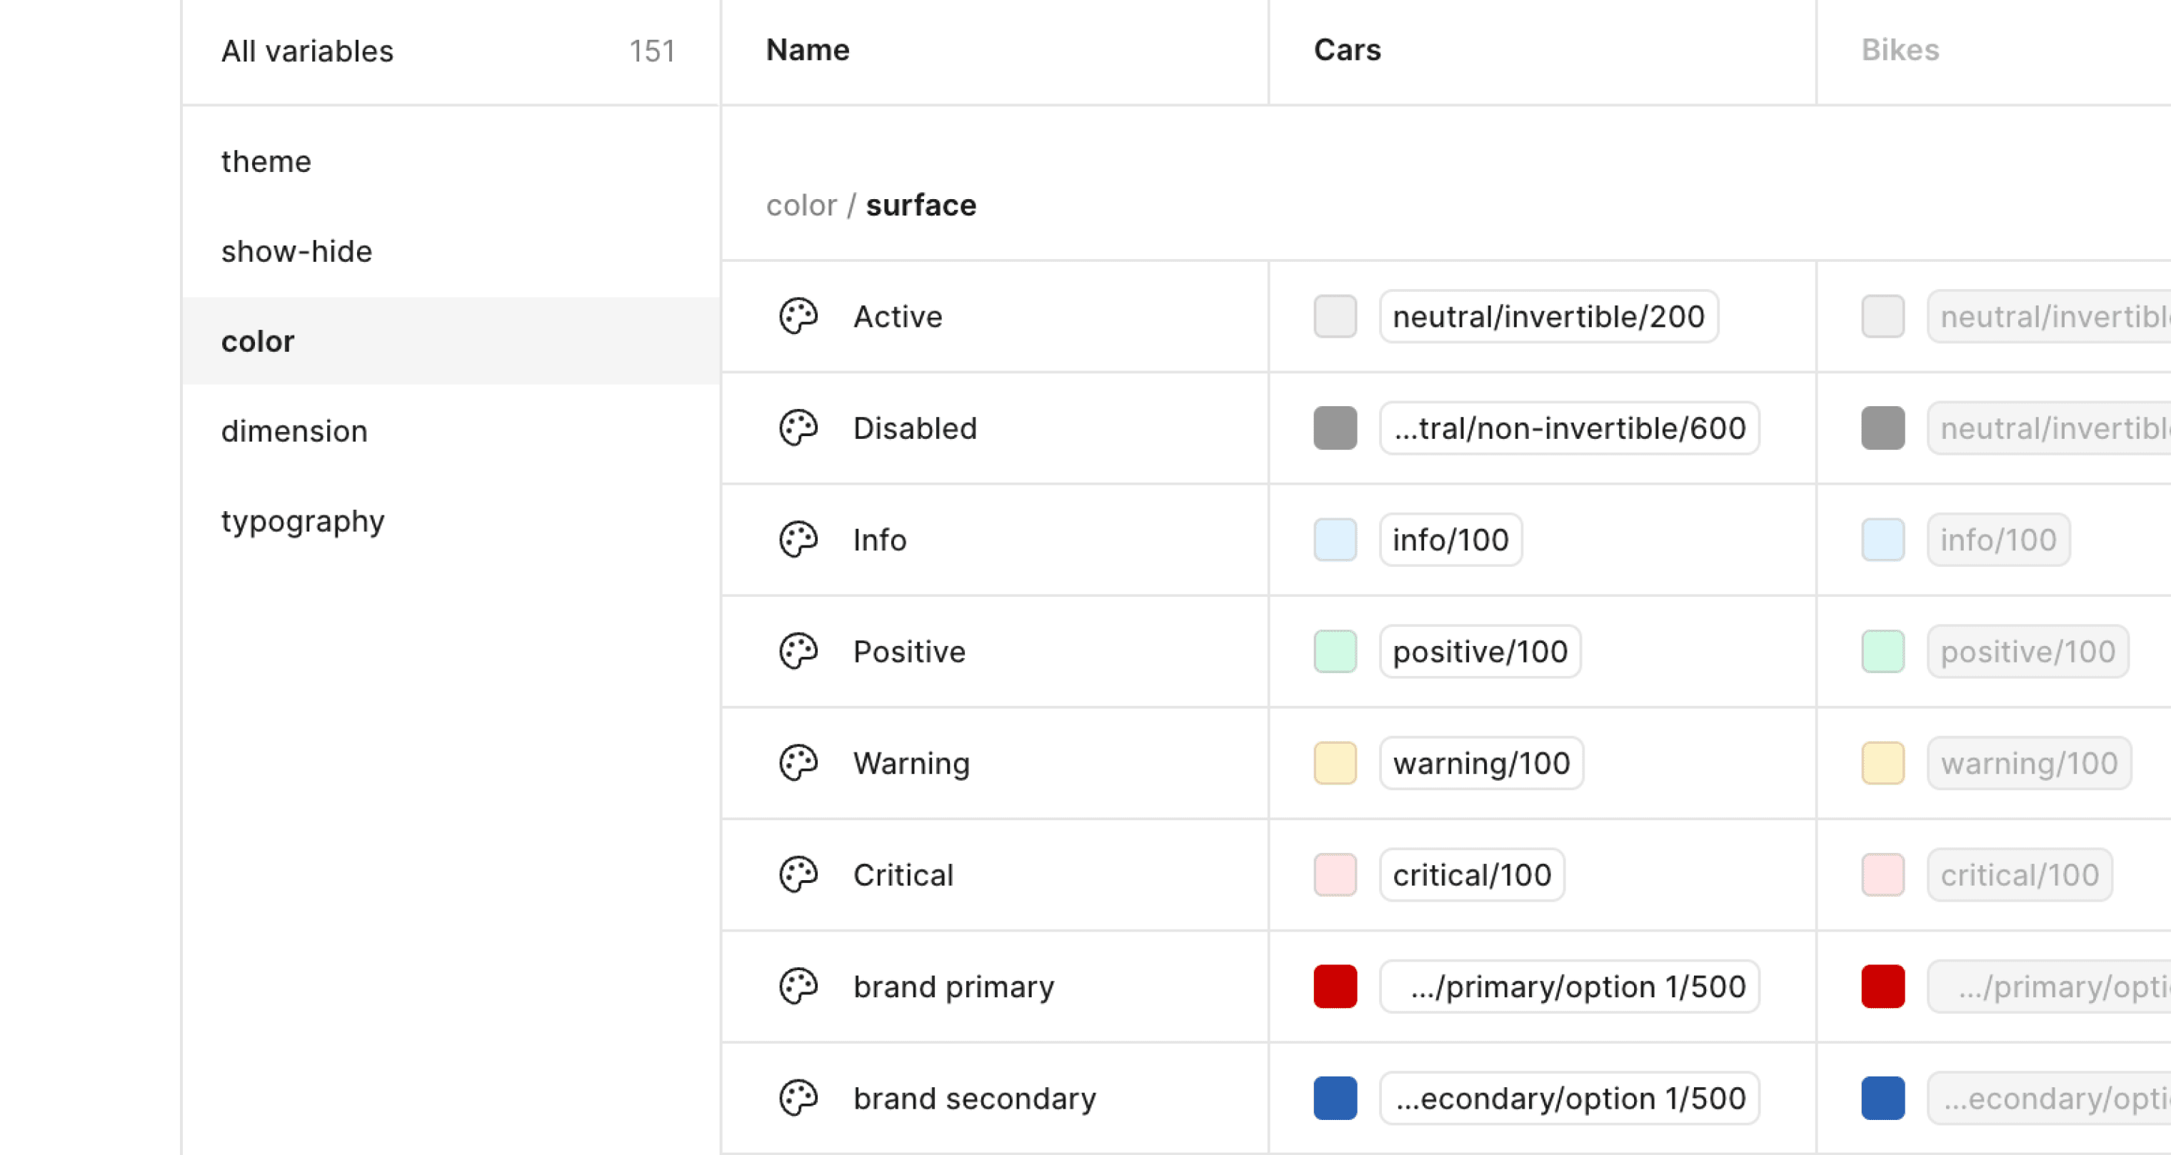
Task: Click the palette icon beside Active
Action: [x=797, y=317]
